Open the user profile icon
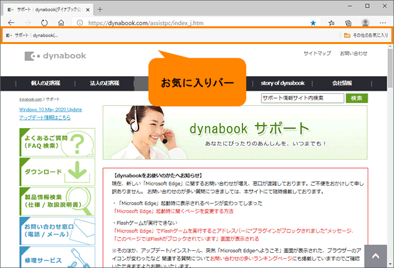The image size is (394, 268). 365,23
